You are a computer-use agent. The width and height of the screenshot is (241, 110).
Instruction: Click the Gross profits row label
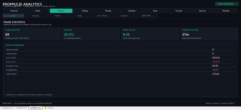pyautogui.click(x=11, y=58)
